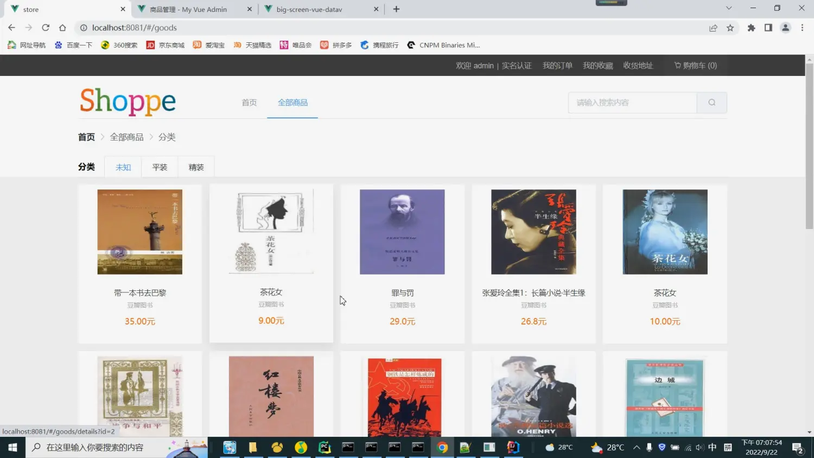Open 我的订单 link in top bar

point(557,66)
